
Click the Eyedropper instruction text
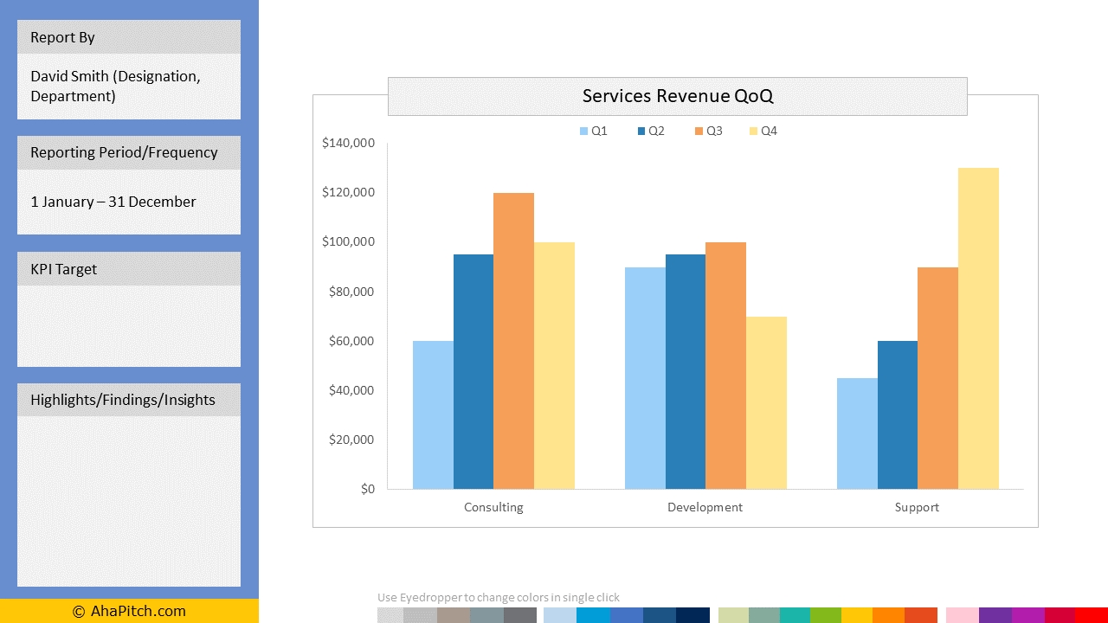(499, 597)
